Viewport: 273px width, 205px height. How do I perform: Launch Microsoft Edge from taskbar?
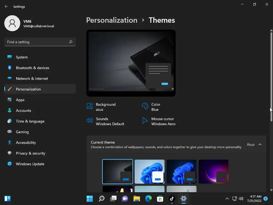pos(148,199)
